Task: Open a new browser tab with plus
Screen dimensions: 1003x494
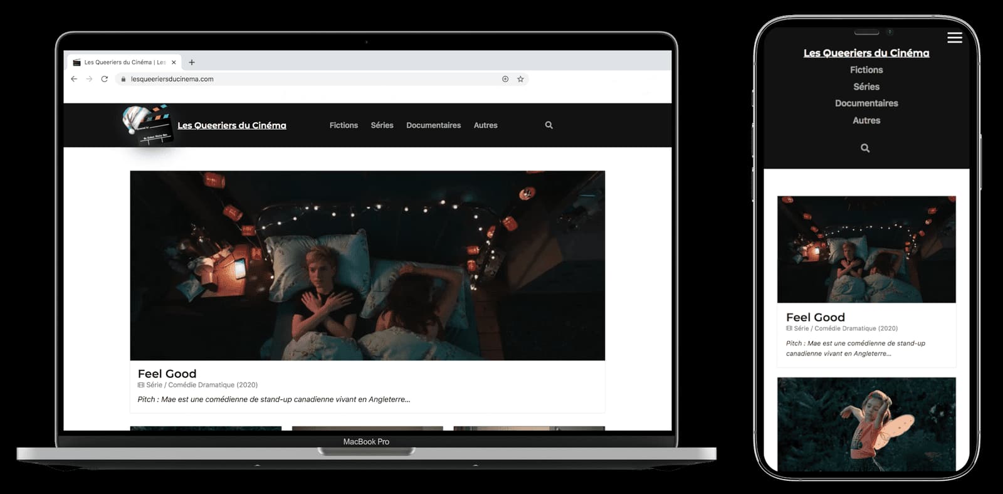Action: click(192, 62)
